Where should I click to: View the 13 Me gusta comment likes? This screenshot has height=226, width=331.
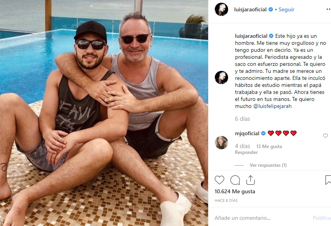click(269, 147)
